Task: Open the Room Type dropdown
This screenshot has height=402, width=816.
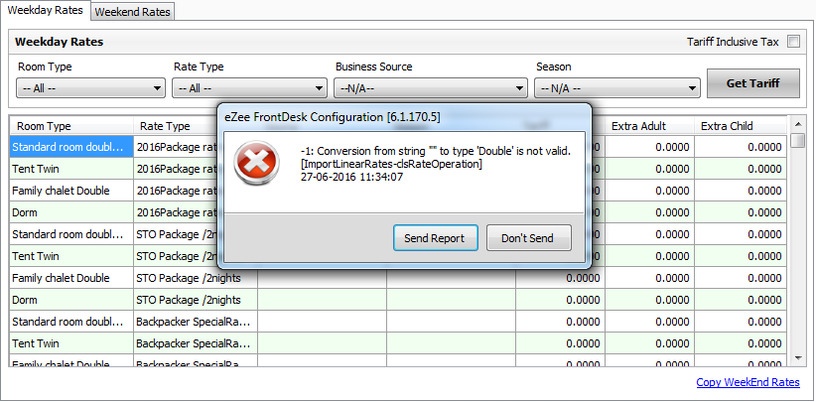Action: click(x=90, y=88)
